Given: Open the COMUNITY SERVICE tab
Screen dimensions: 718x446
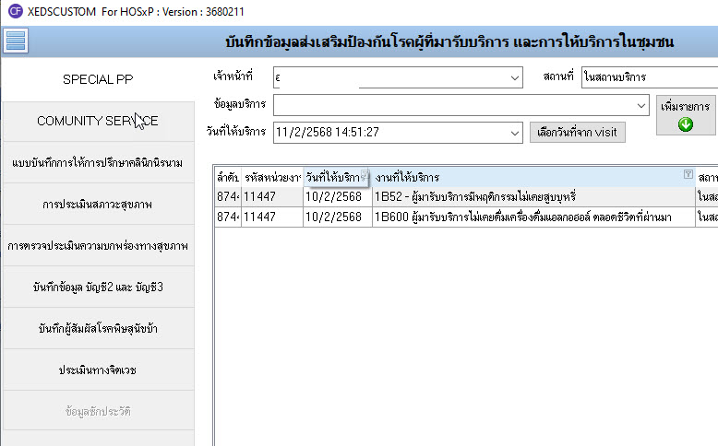Looking at the screenshot, I should tap(98, 121).
